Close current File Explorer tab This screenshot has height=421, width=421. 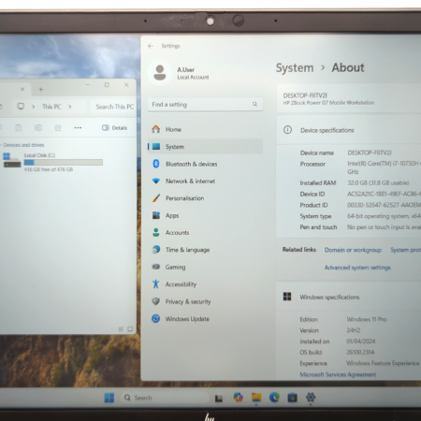point(22,90)
